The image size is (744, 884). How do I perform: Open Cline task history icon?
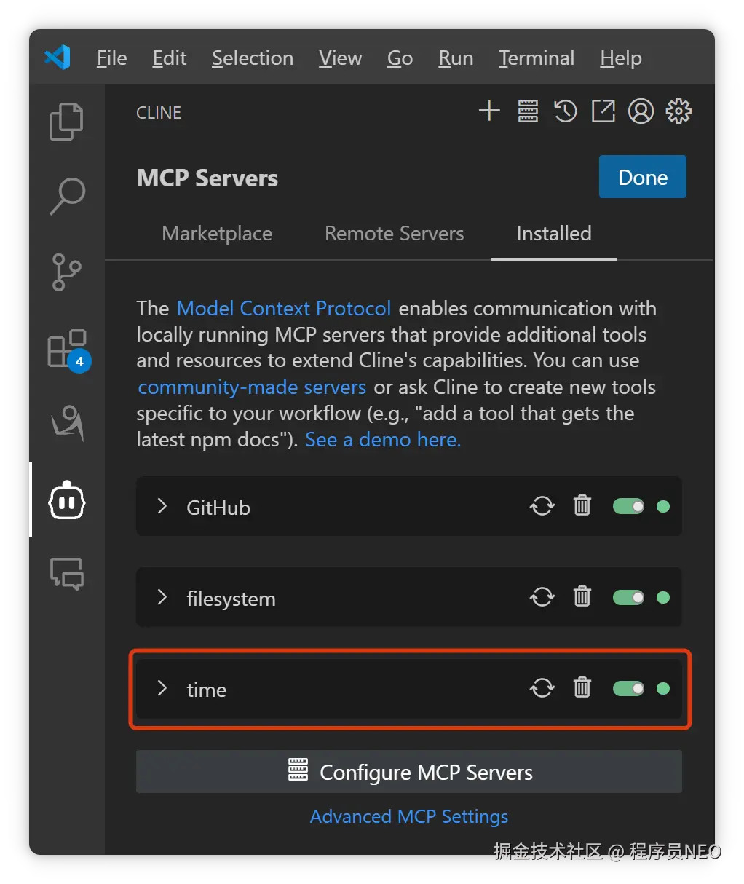[566, 111]
